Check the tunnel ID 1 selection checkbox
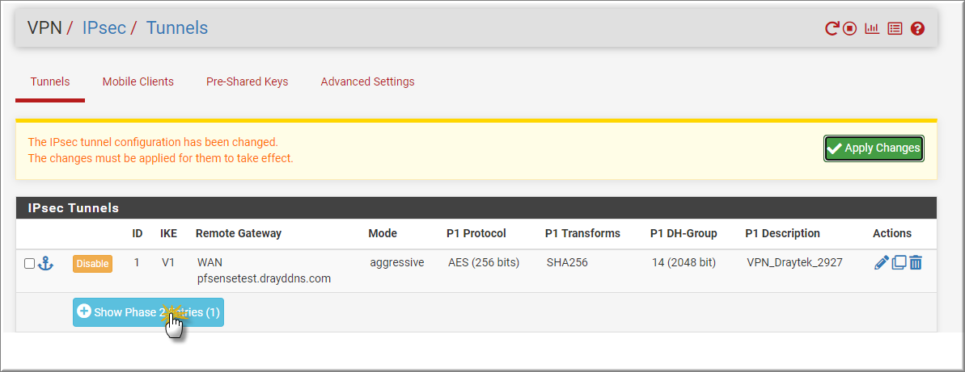This screenshot has height=372, width=965. click(30, 263)
